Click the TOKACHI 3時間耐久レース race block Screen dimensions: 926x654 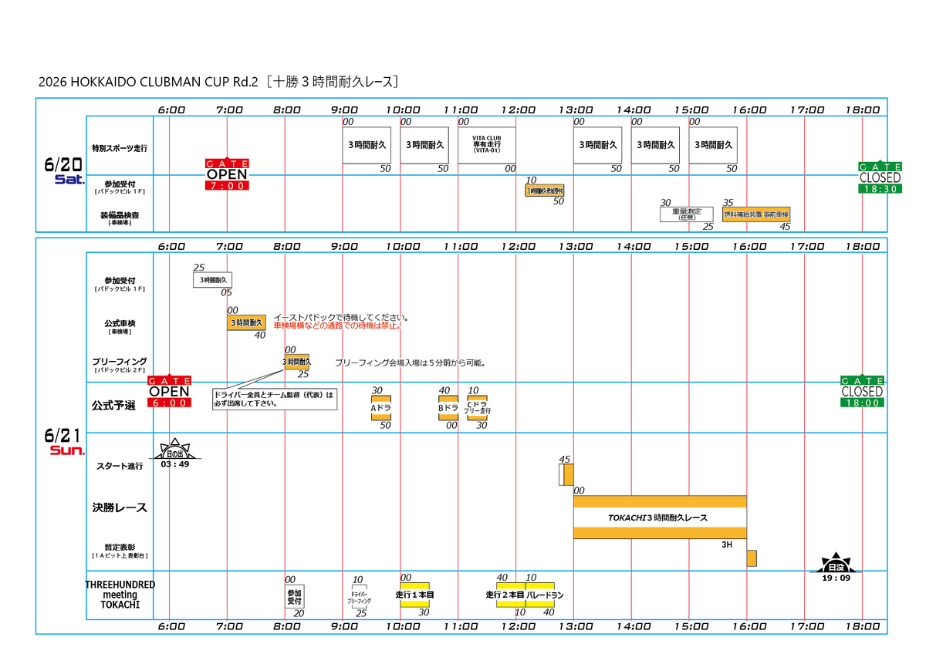pos(660,517)
